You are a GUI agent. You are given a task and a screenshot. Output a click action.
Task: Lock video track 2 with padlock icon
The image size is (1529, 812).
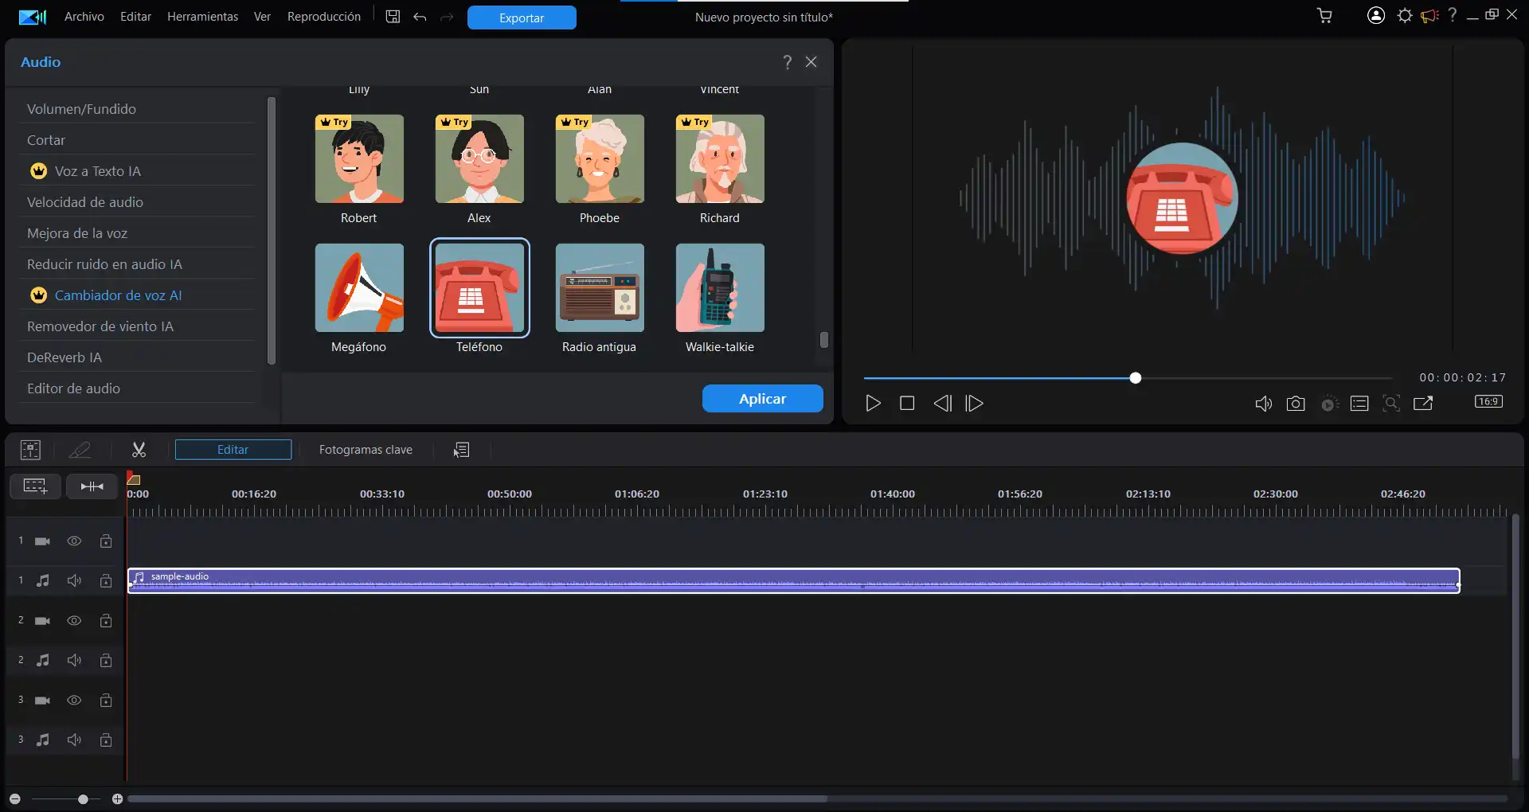pos(106,621)
